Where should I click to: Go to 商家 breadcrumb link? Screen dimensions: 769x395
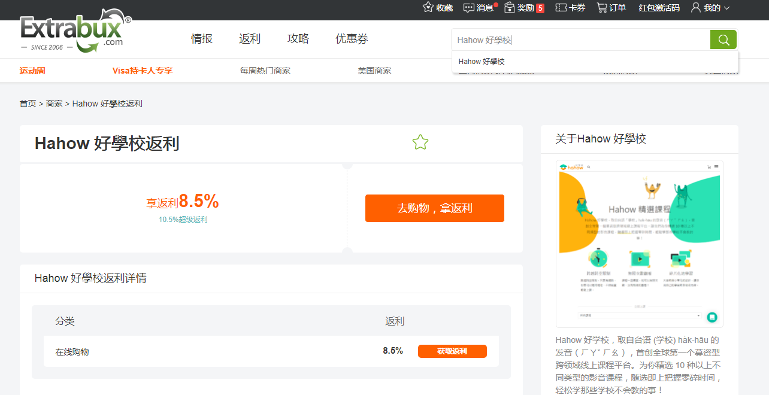pyautogui.click(x=55, y=104)
